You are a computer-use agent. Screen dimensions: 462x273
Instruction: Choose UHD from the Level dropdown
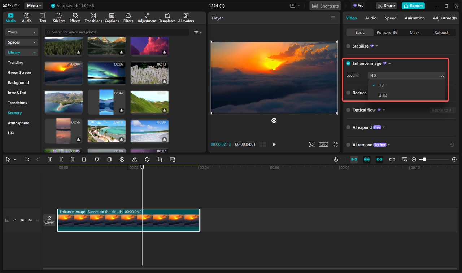pos(383,95)
